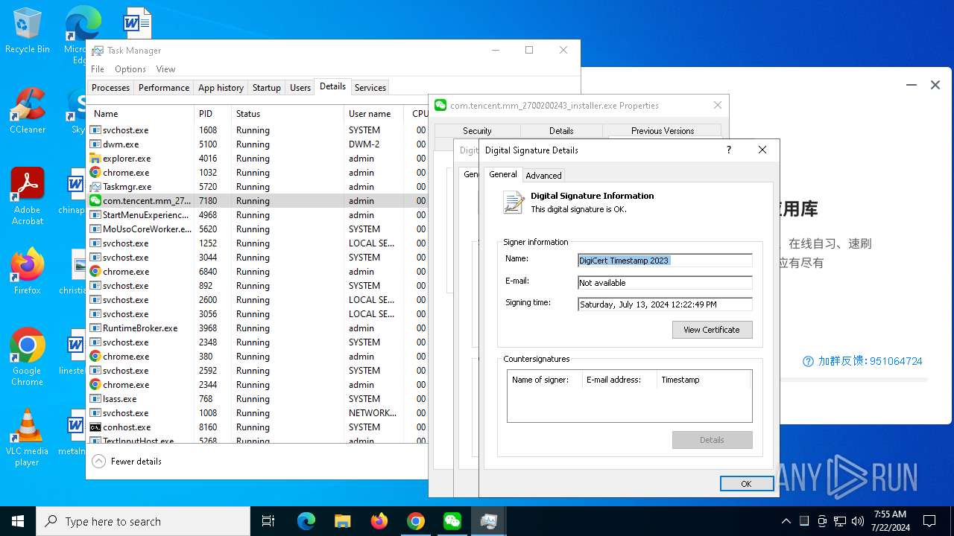Launch Google Chrome desktop shortcut
954x536 pixels.
click(x=27, y=357)
